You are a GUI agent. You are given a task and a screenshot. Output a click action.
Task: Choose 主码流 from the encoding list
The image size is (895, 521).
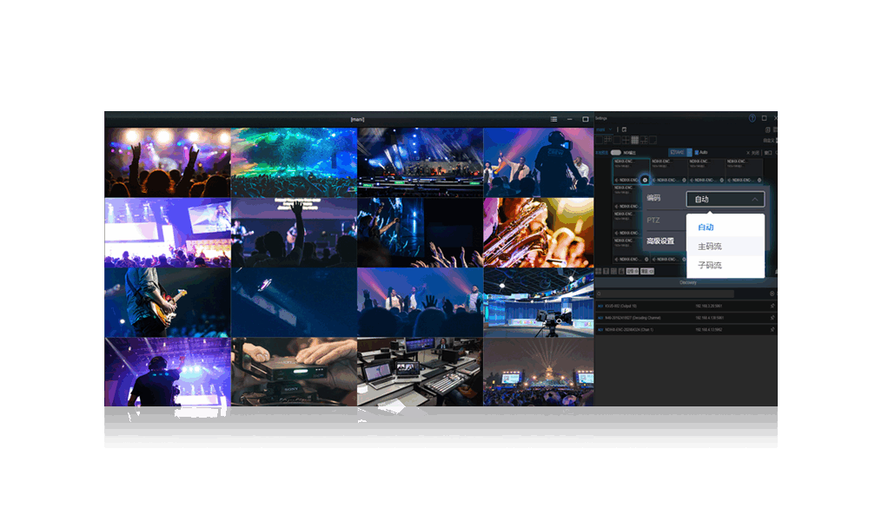710,247
